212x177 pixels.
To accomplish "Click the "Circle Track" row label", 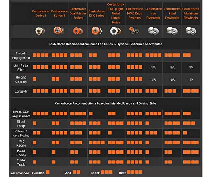I will click(21, 162).
